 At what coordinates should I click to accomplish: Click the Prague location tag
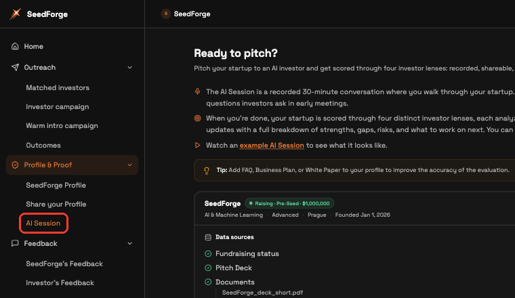317,215
